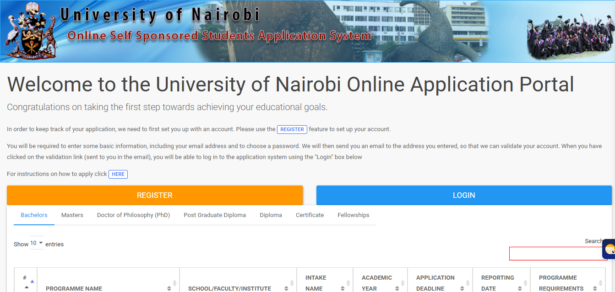Switch to the Masters tab

(x=72, y=215)
